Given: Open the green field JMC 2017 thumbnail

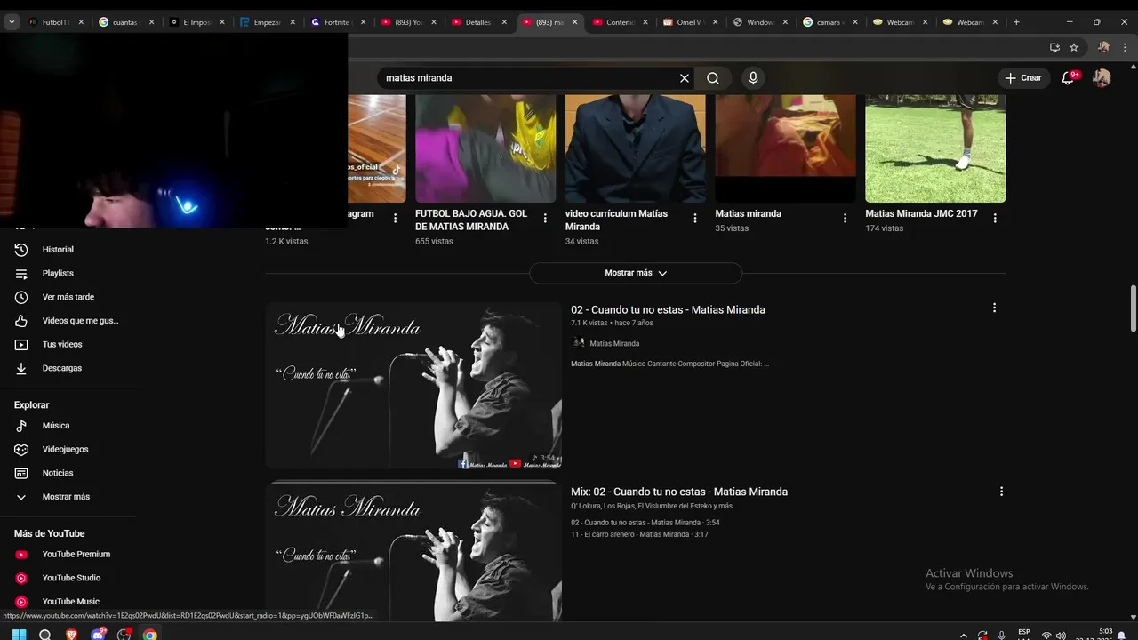Looking at the screenshot, I should coord(935,148).
